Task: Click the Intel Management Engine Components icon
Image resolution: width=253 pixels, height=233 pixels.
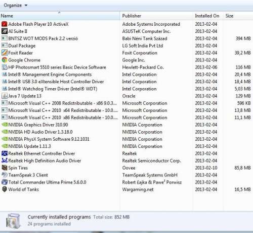Action: coord(5,74)
